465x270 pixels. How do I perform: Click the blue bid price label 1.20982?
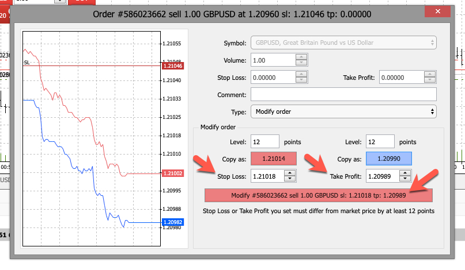pos(172,222)
